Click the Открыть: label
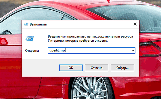This screenshot has width=161, height=99. coord(32,51)
